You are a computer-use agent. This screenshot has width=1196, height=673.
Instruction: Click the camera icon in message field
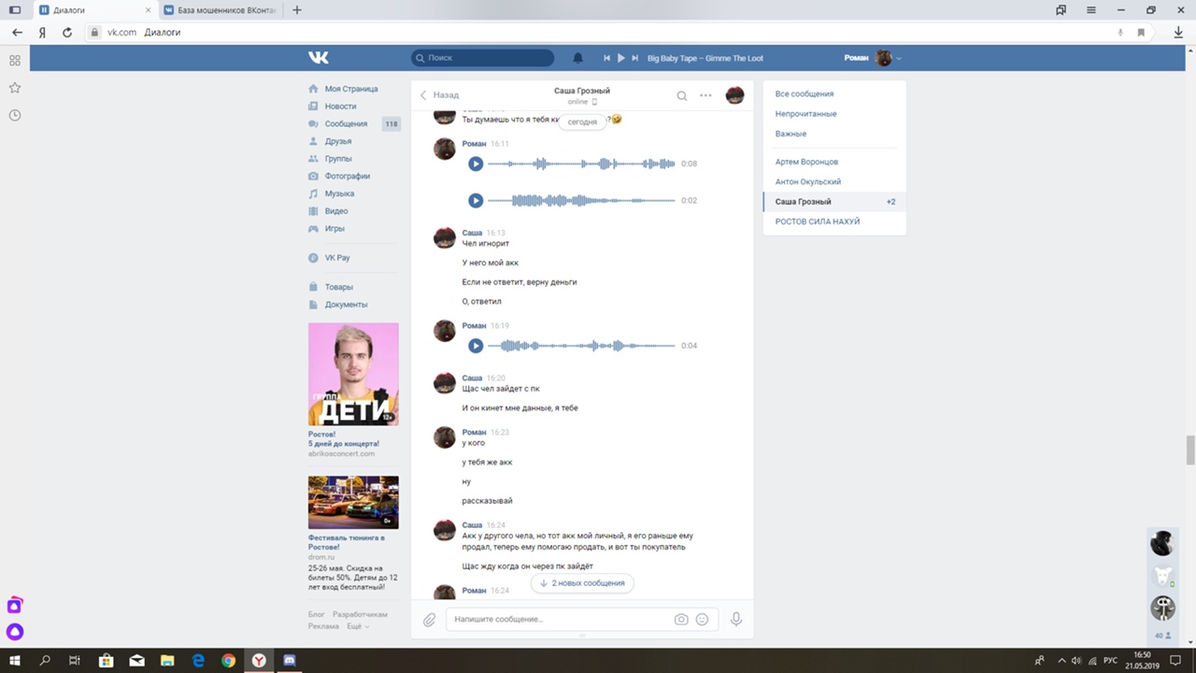click(681, 620)
